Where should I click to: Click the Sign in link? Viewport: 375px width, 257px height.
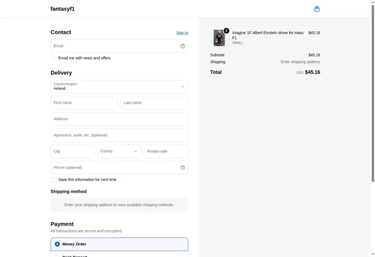pos(182,33)
